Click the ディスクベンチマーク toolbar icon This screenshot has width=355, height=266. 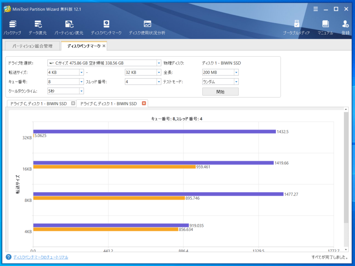pyautogui.click(x=106, y=27)
